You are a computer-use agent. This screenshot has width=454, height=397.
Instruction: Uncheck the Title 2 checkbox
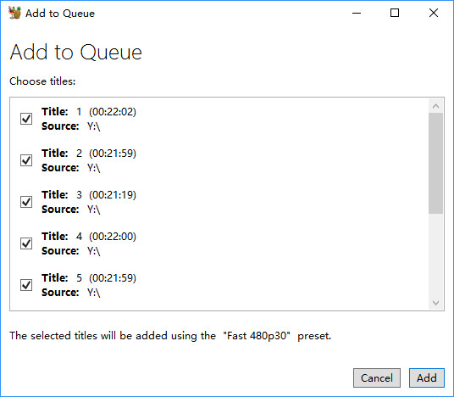pyautogui.click(x=26, y=160)
